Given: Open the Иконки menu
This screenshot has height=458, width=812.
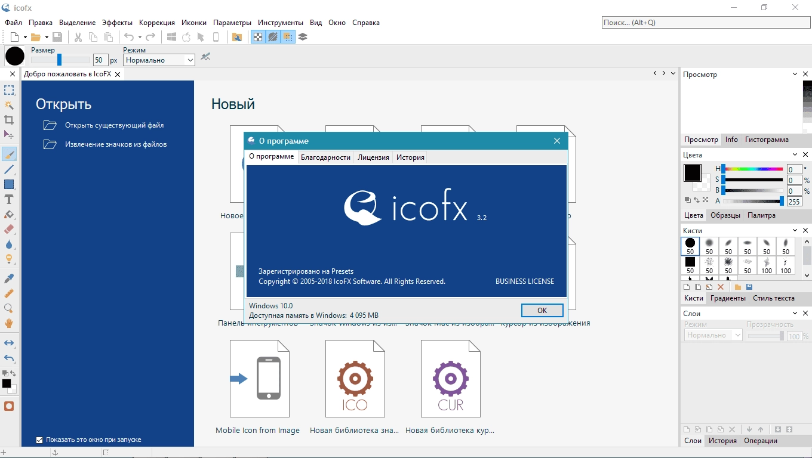Looking at the screenshot, I should coord(193,23).
